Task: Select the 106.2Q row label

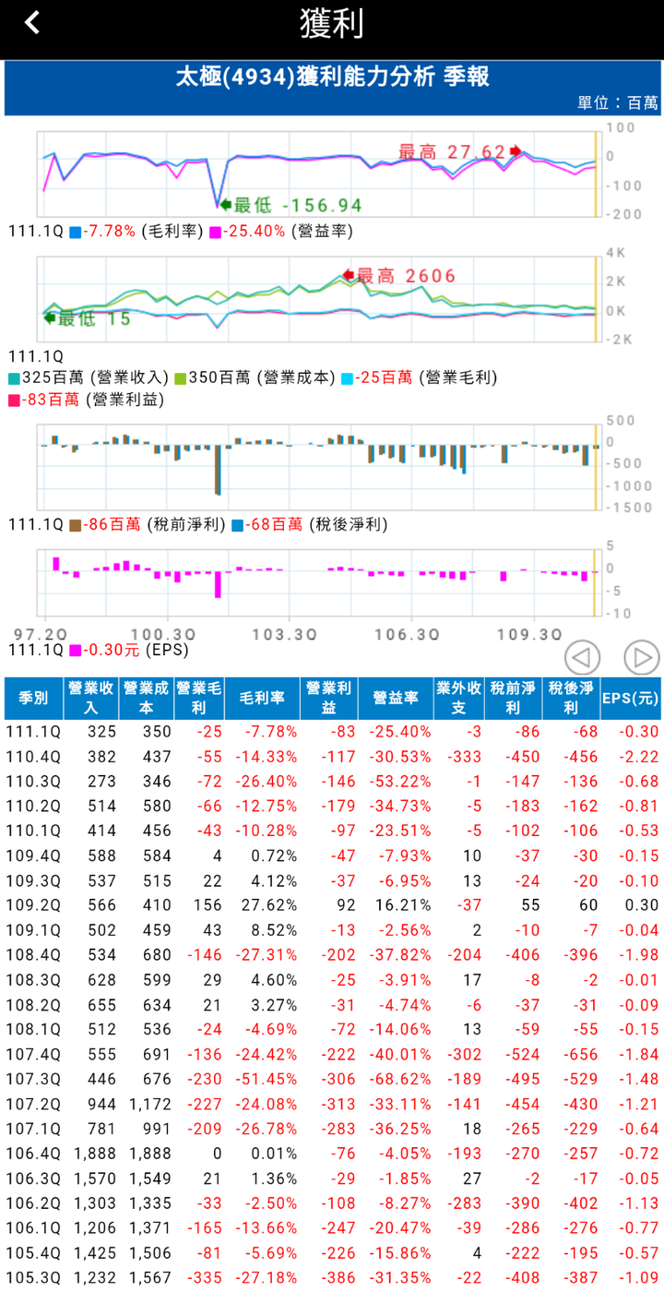Action: (x=33, y=1204)
